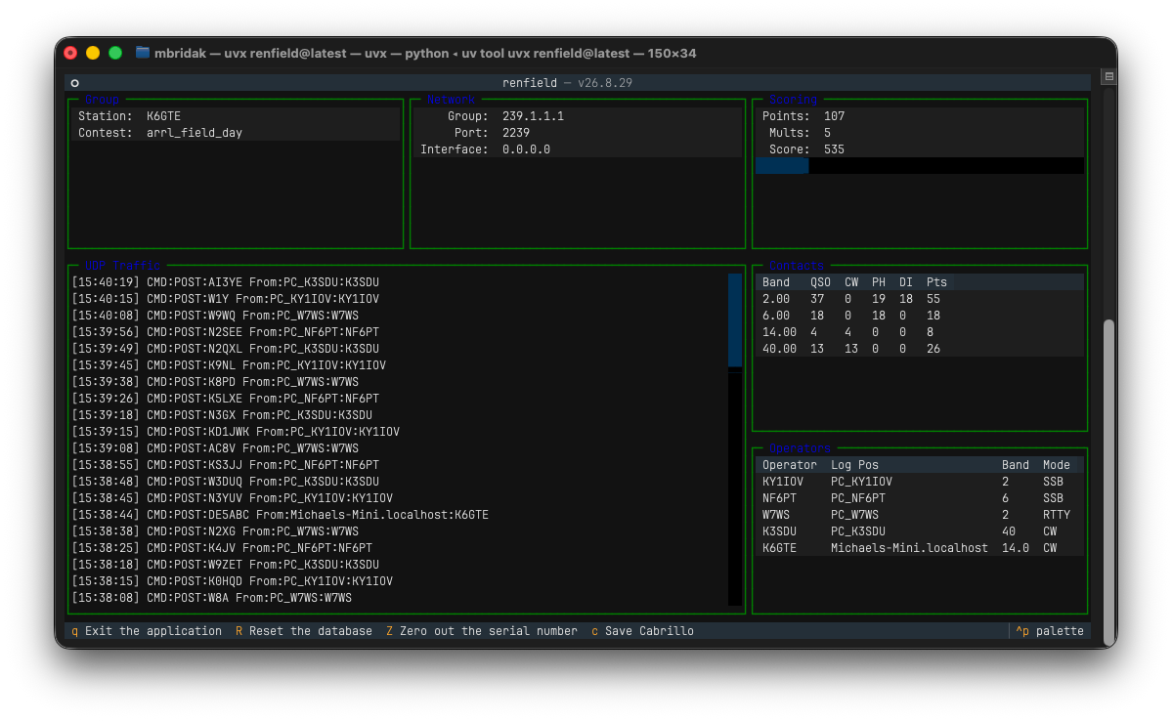
Task: Click the 15:38:55 KS3JJ log line
Action: click(226, 465)
